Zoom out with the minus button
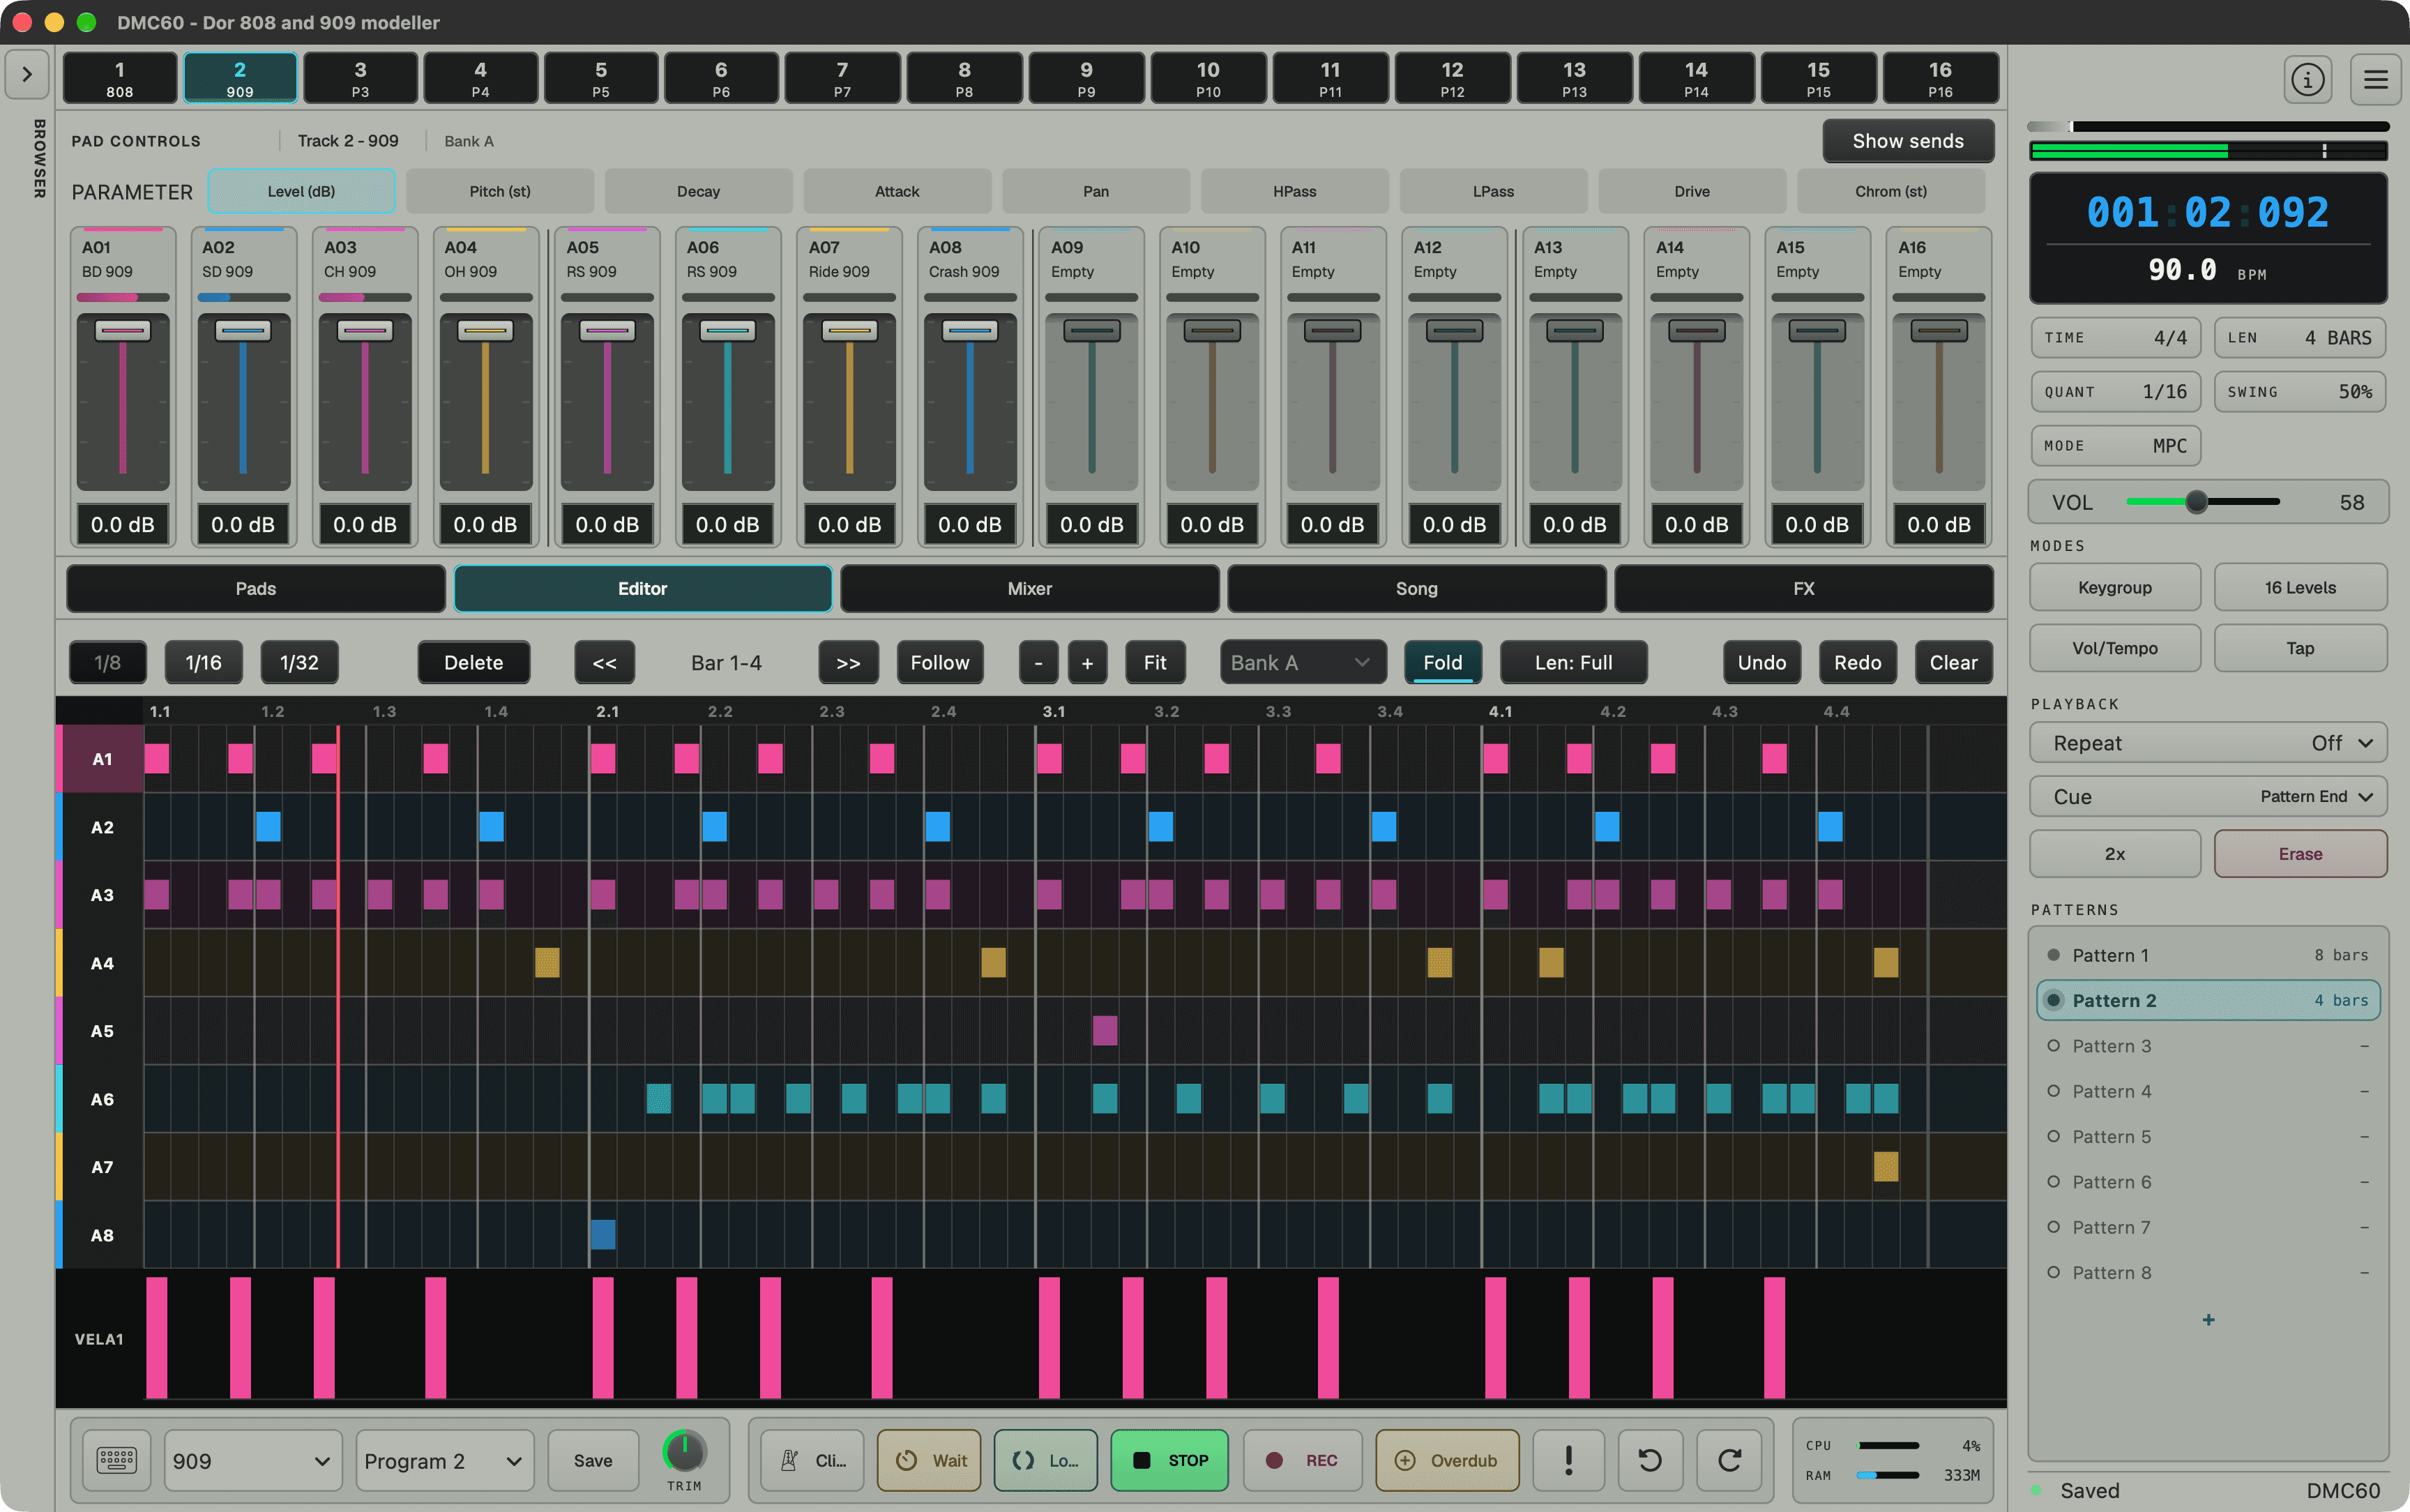Image resolution: width=2410 pixels, height=1512 pixels. point(1038,662)
